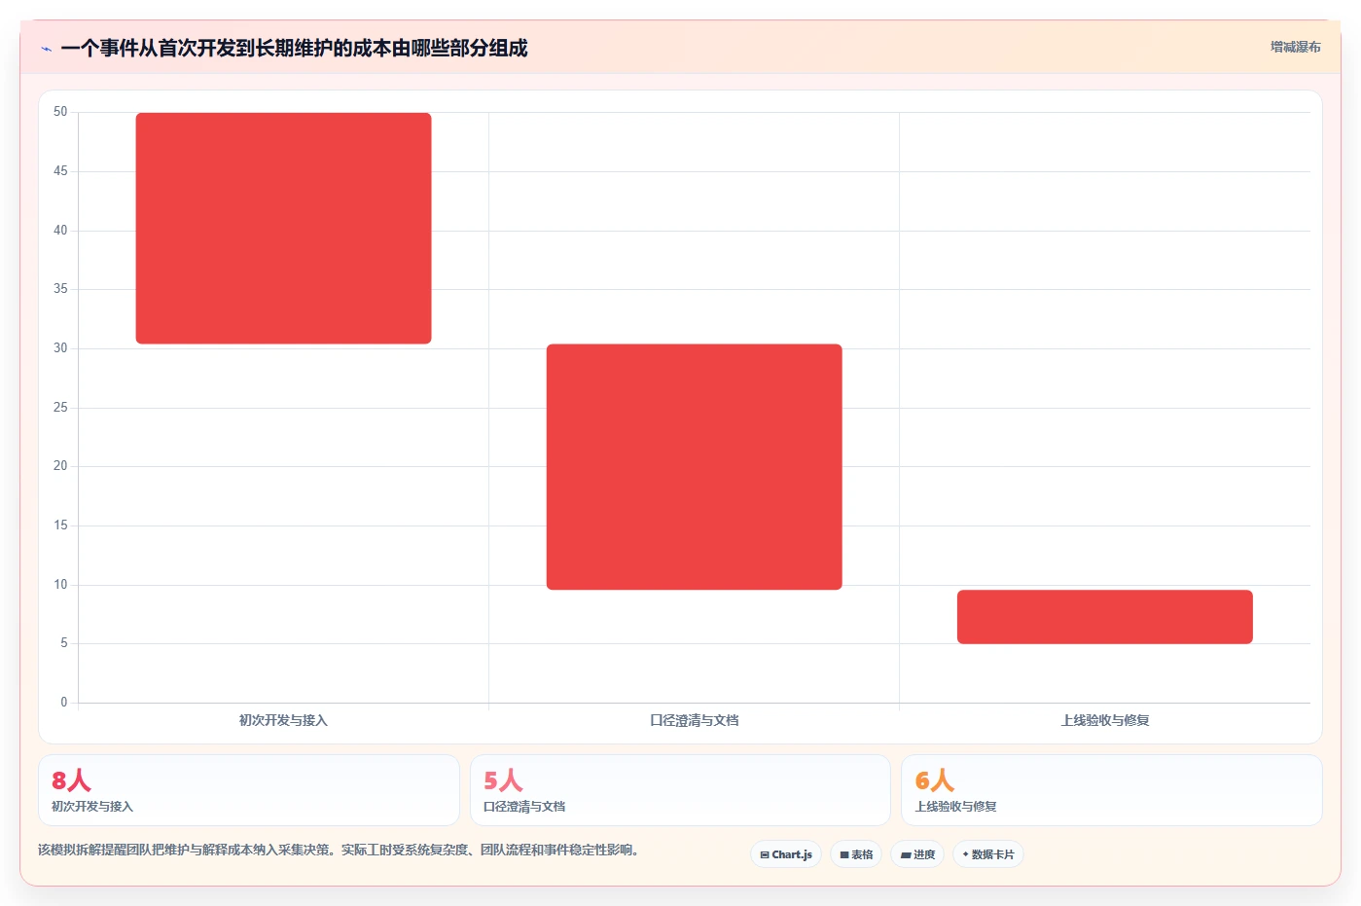Click the red bar for 口径澄清与文档
Image resolution: width=1361 pixels, height=906 pixels.
pos(694,467)
